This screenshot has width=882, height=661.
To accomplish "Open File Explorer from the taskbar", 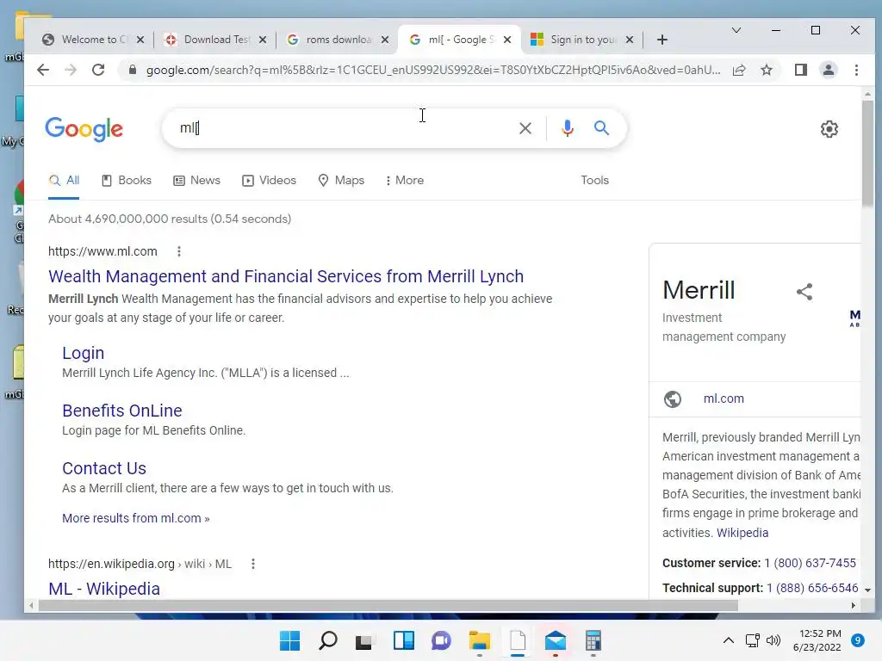I will 479,640.
